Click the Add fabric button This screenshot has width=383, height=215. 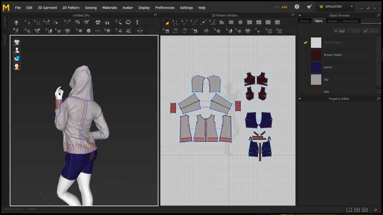tap(339, 31)
